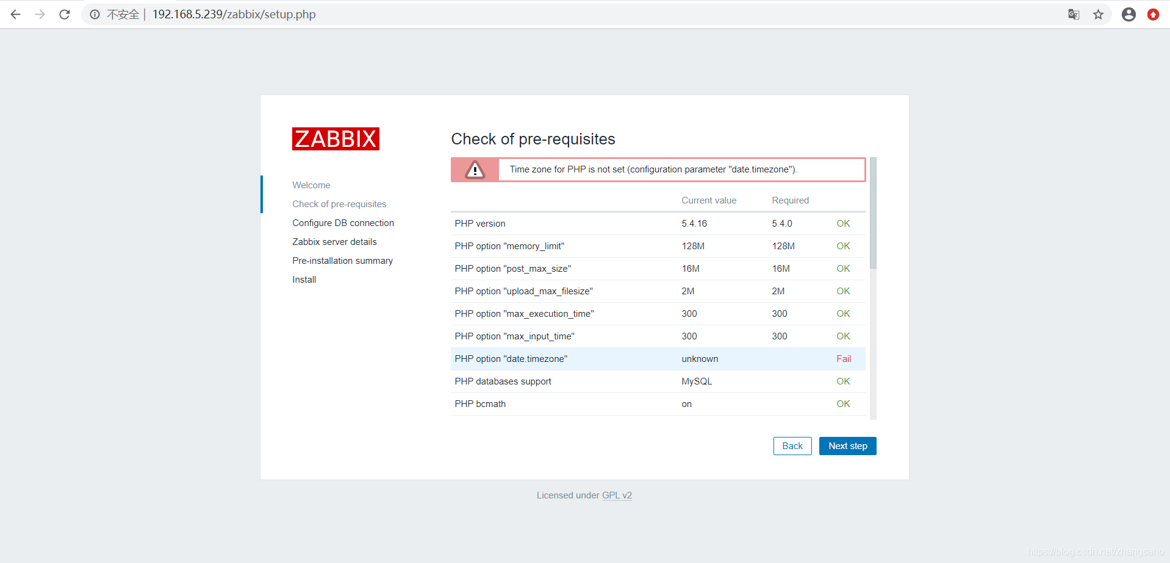Click PHP option "upload_max_filesize" row label
The image size is (1170, 563).
523,291
